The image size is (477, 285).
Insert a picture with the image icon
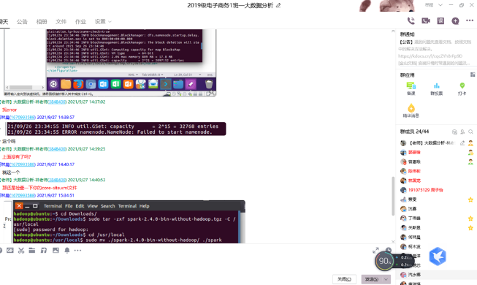click(56, 250)
